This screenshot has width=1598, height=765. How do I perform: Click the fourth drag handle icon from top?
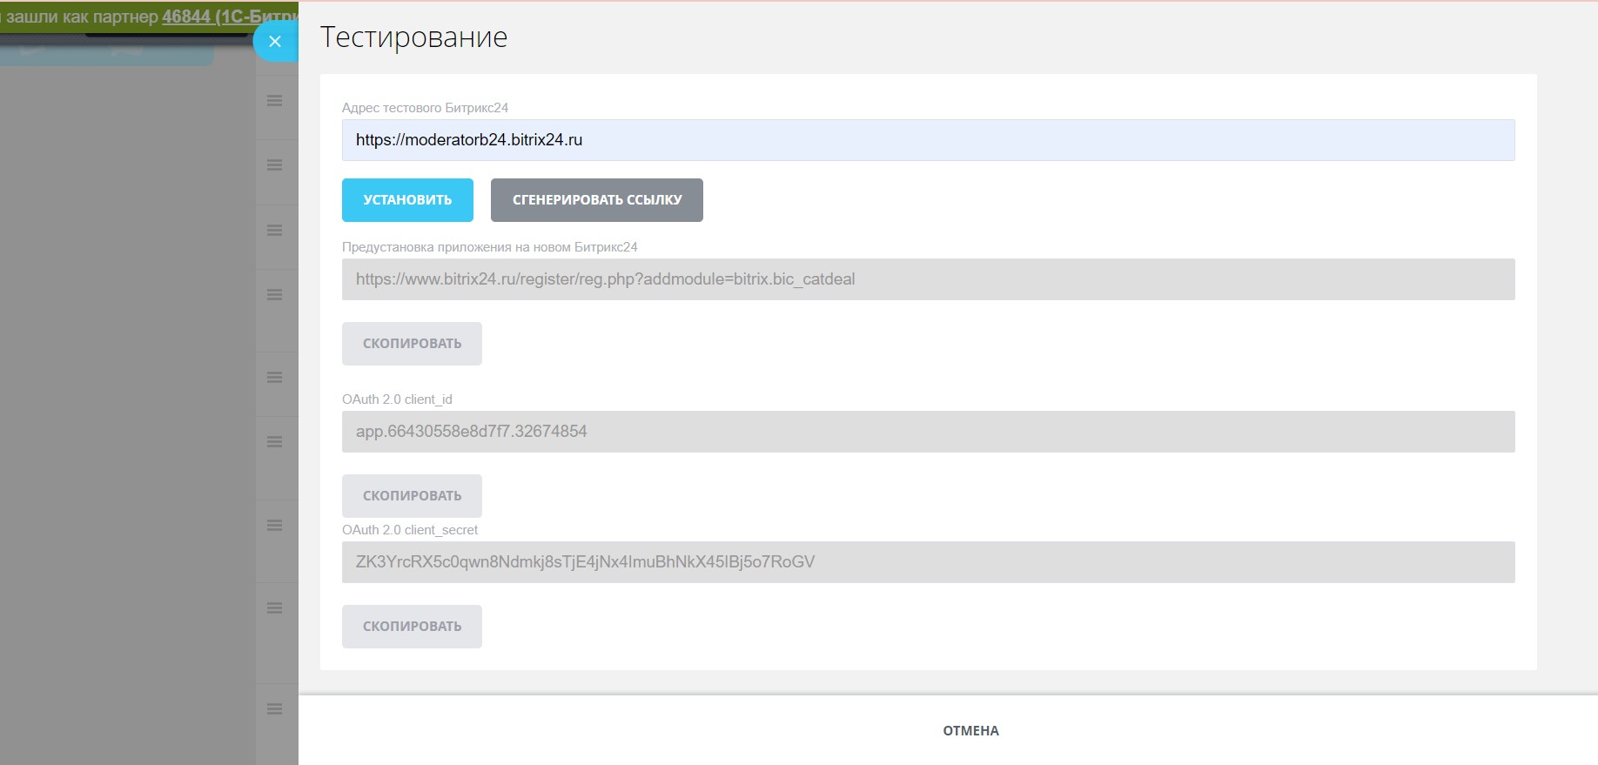pyautogui.click(x=274, y=295)
